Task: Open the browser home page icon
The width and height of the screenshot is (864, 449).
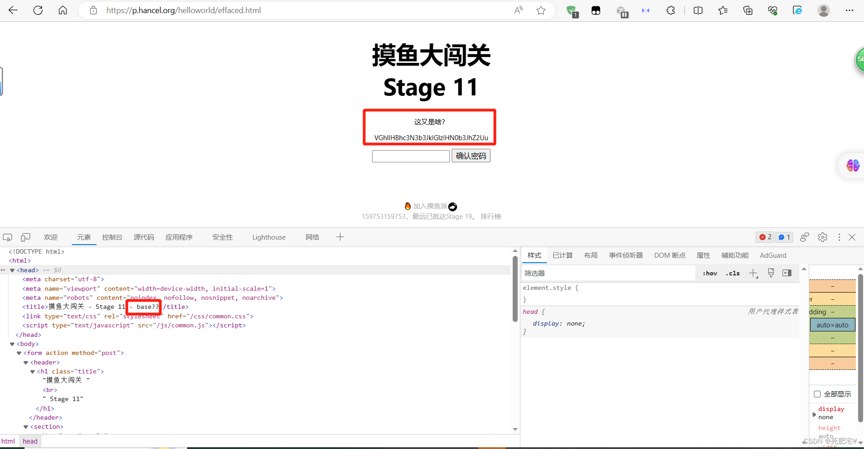Action: 63,10
